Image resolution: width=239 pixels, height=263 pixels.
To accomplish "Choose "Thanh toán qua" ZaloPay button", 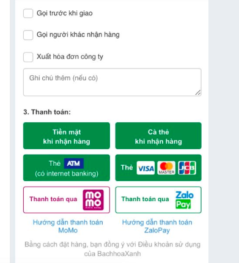I will point(158,200).
